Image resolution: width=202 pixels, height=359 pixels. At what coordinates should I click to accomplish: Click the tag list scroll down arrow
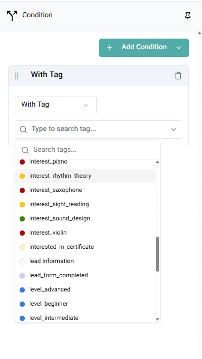[x=157, y=319]
